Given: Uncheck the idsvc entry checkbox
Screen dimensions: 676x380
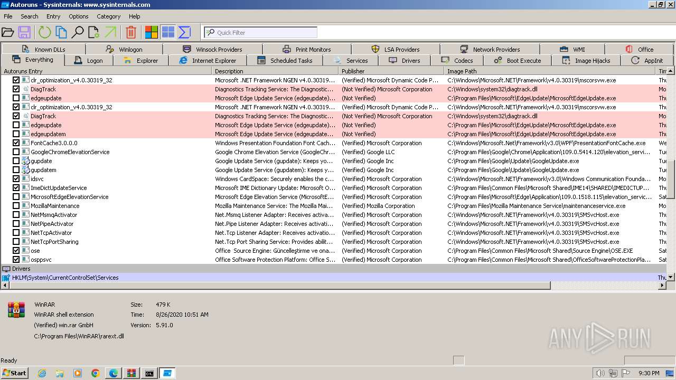Looking at the screenshot, I should click(x=16, y=179).
